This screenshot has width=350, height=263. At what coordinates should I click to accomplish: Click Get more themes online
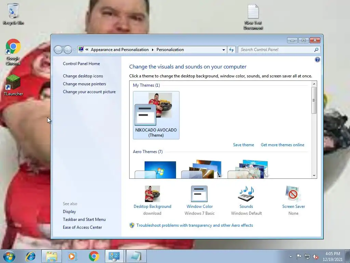point(282,145)
